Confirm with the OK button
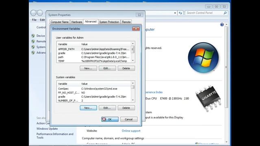 click(x=110, y=119)
